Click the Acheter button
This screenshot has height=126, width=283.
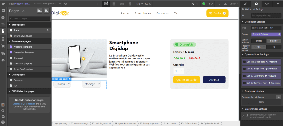(214, 80)
